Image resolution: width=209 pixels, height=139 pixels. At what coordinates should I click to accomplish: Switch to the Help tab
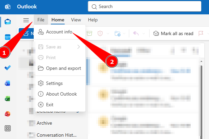[x=93, y=20]
